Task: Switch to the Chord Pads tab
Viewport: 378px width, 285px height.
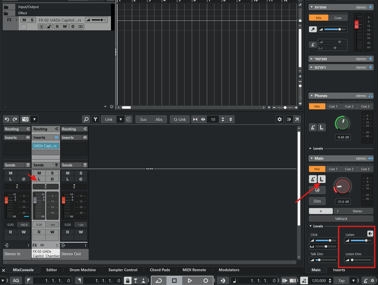Action: pos(160,270)
